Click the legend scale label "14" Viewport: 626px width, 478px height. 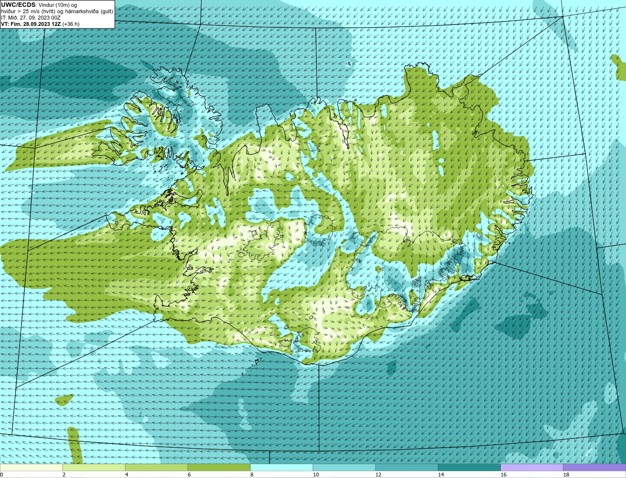coord(441,475)
